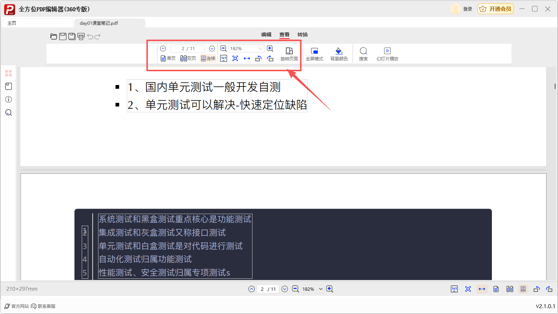Enable 双页 two-page view mode
Image resolution: width=558 pixels, height=314 pixels.
pos(188,58)
